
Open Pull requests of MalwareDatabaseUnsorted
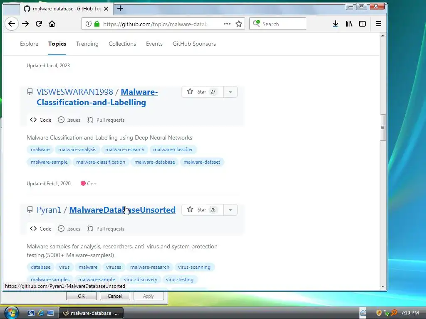(106, 229)
